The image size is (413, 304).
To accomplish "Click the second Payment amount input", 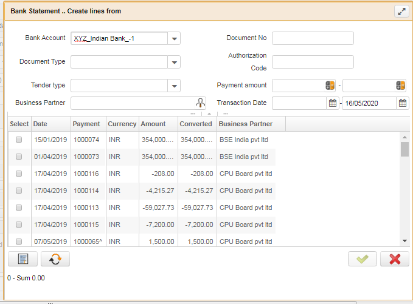I will coord(369,86).
